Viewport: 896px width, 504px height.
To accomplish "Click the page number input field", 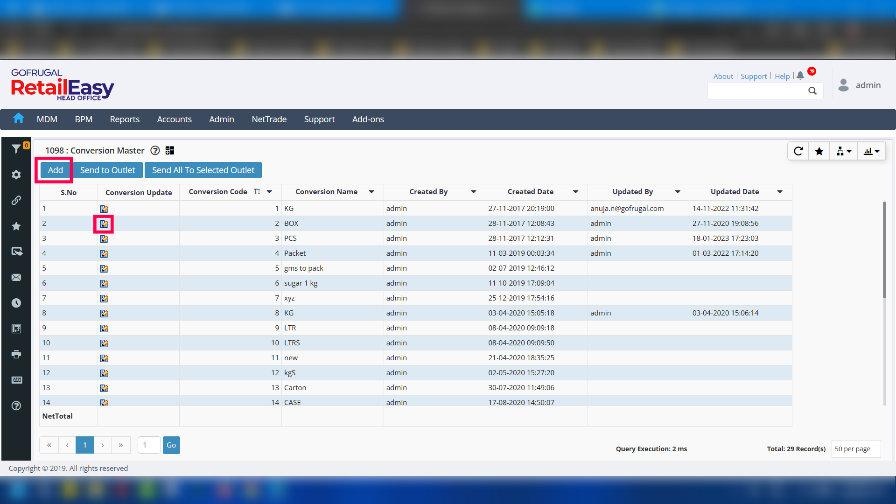I will (x=149, y=445).
